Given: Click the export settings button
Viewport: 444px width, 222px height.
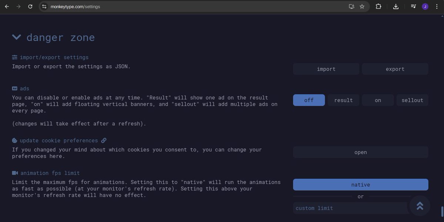Looking at the screenshot, I should coord(395,69).
